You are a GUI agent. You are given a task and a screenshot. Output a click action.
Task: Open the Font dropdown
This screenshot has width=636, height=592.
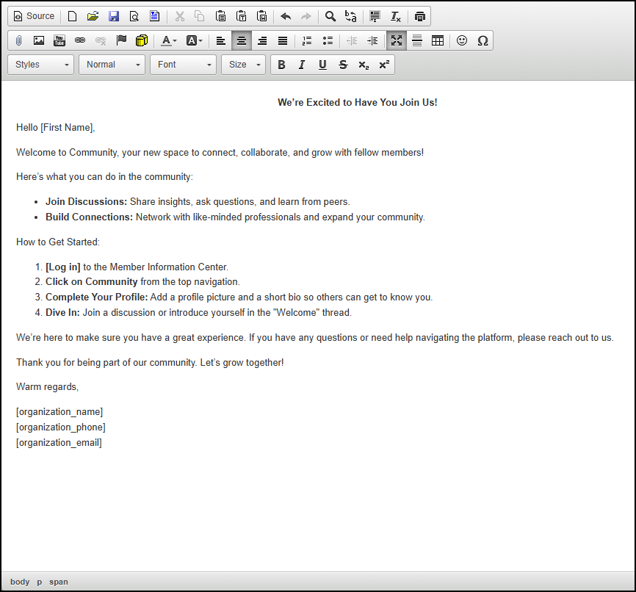pos(184,65)
